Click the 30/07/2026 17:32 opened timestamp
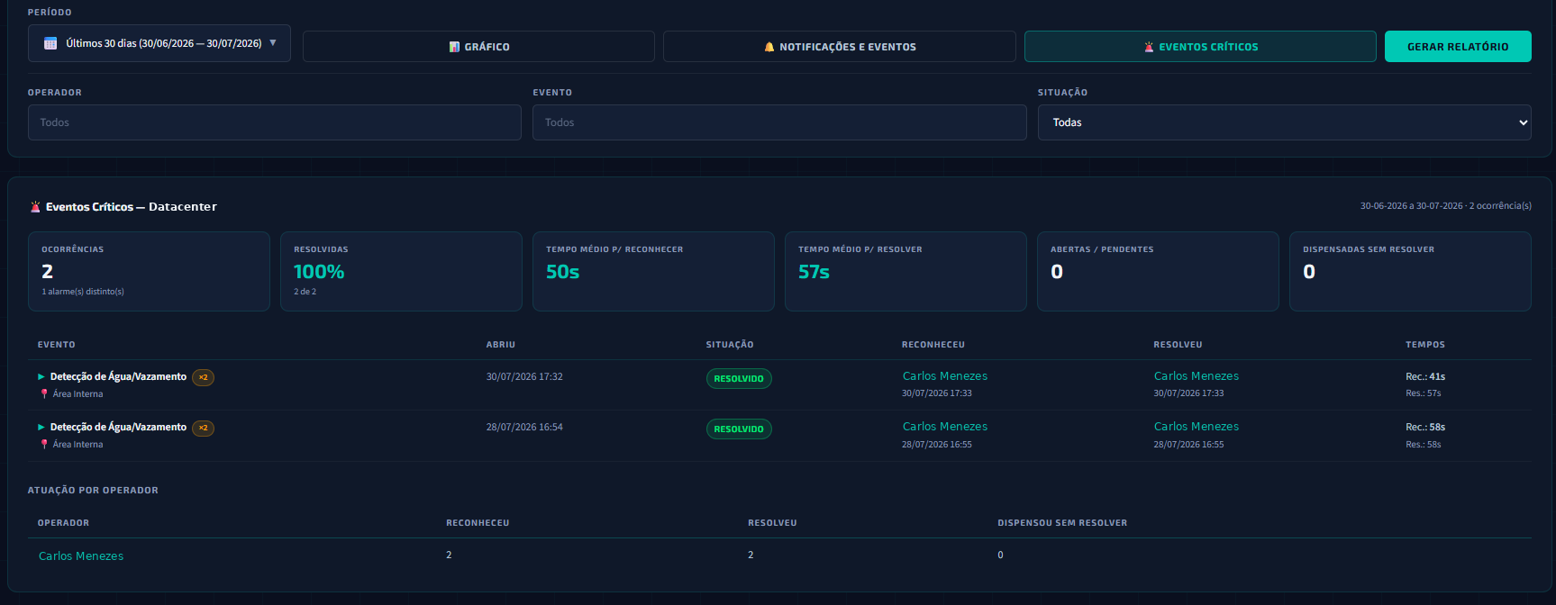The height and width of the screenshot is (605, 1556). 524,377
